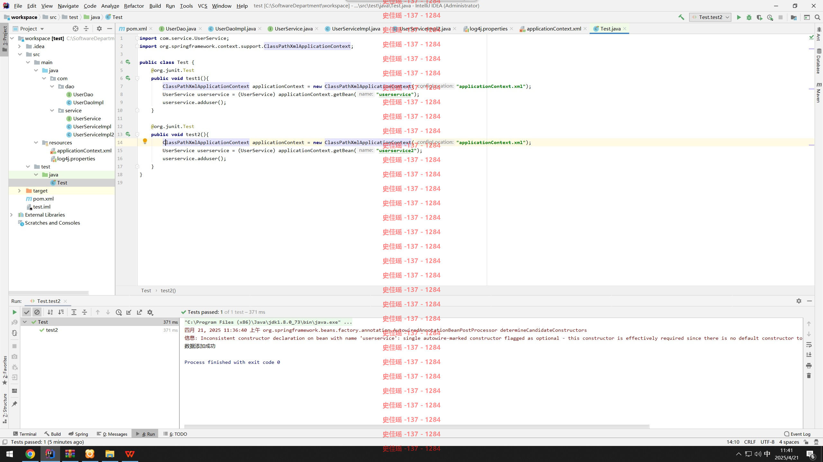
Task: Switch to the pom.xml editor tab
Action: 136,29
